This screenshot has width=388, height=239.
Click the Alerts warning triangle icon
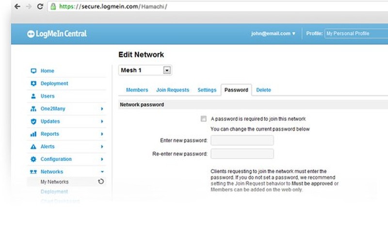[33, 146]
